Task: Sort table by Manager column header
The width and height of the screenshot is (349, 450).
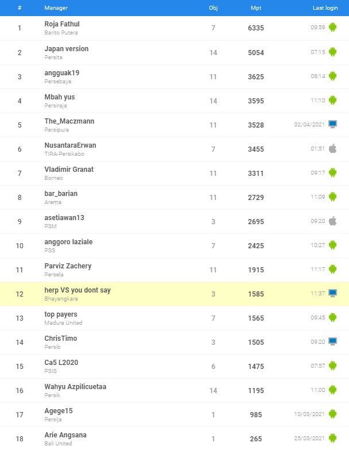Action: pos(56,7)
